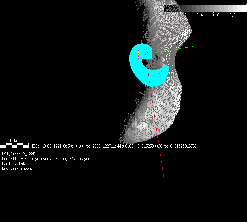Click the clock range 6/0132580028 to 6/0132591676
Viewport: 247px width, 222px height.
click(x=166, y=146)
